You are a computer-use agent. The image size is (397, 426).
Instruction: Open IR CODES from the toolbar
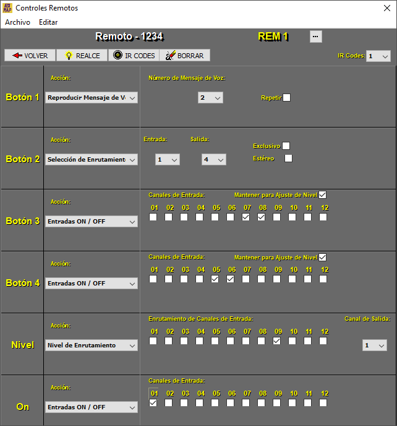click(134, 55)
